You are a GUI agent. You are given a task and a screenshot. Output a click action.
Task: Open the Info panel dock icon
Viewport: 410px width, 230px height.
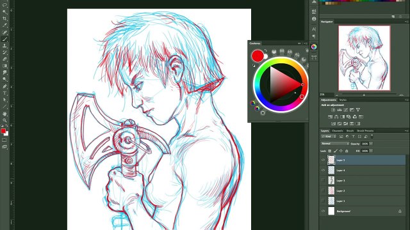tap(314, 19)
